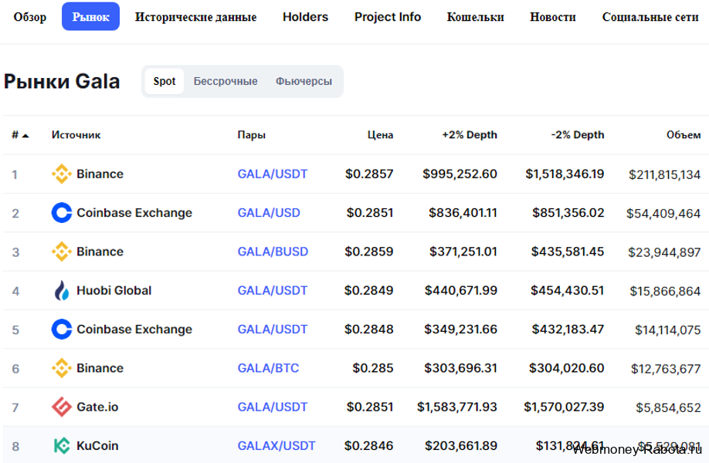
Task: Click the price $0.2859
Action: tap(369, 252)
